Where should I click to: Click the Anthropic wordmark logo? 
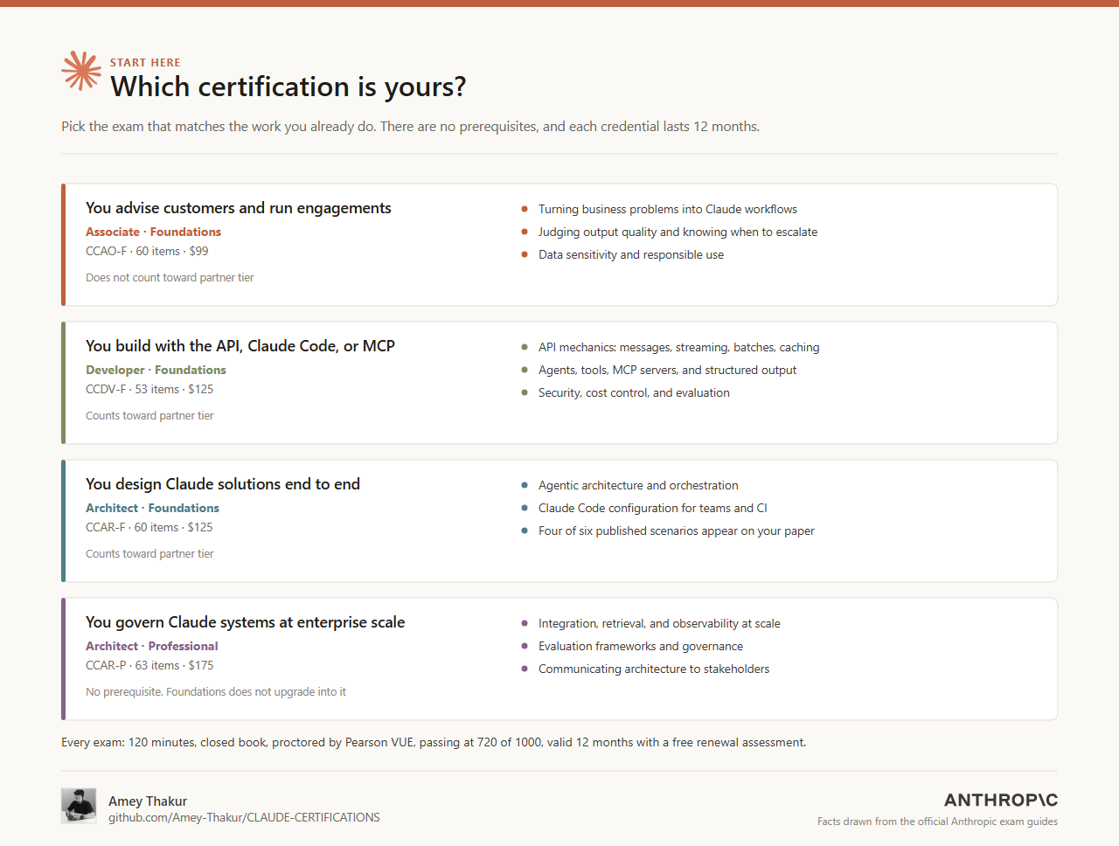(1001, 800)
